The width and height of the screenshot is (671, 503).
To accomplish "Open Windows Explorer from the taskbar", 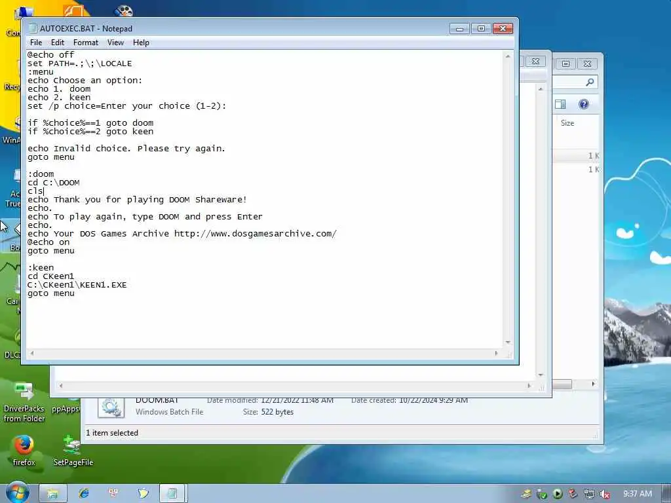I will click(x=52, y=493).
